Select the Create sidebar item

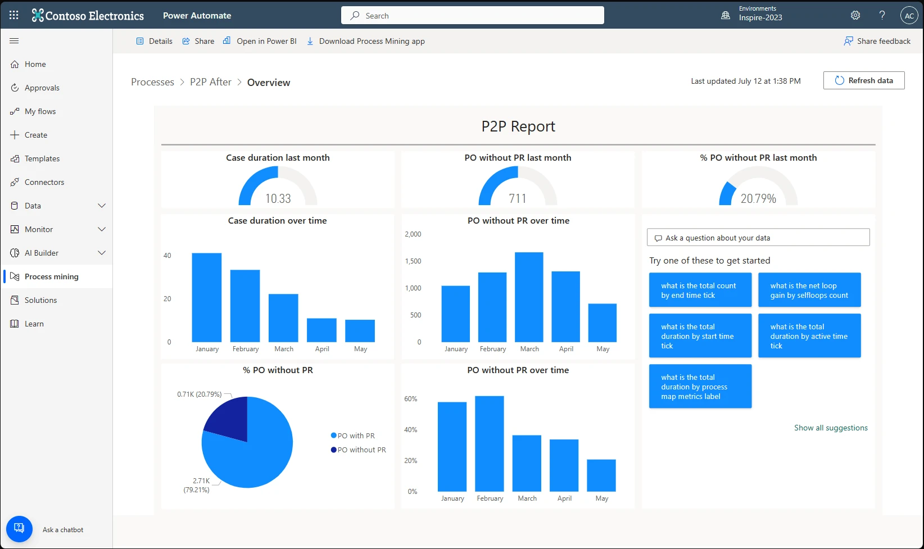(x=37, y=135)
